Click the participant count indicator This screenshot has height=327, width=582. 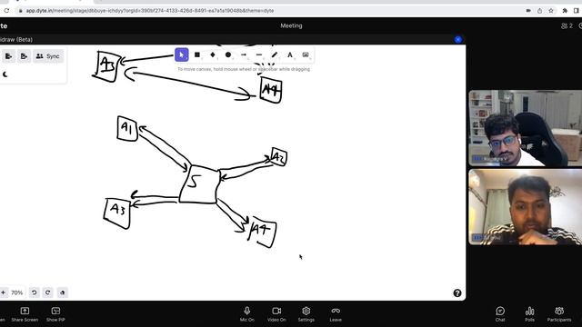pos(567,26)
